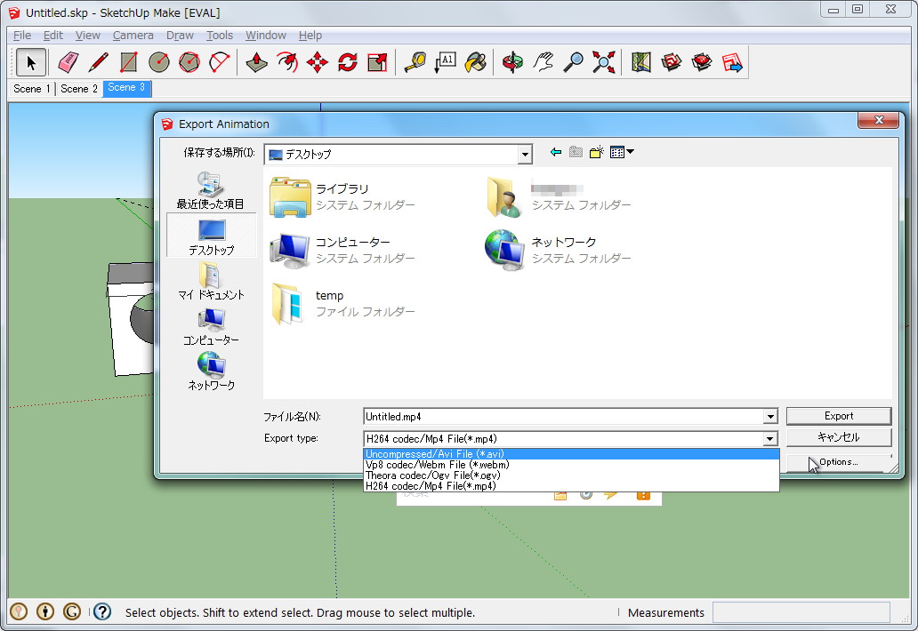Image resolution: width=918 pixels, height=631 pixels.
Task: Switch to Scene 3 tab
Action: pos(126,88)
